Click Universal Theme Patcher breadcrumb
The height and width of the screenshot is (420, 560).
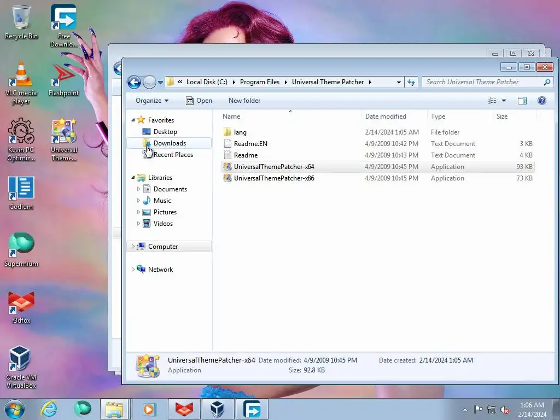328,82
